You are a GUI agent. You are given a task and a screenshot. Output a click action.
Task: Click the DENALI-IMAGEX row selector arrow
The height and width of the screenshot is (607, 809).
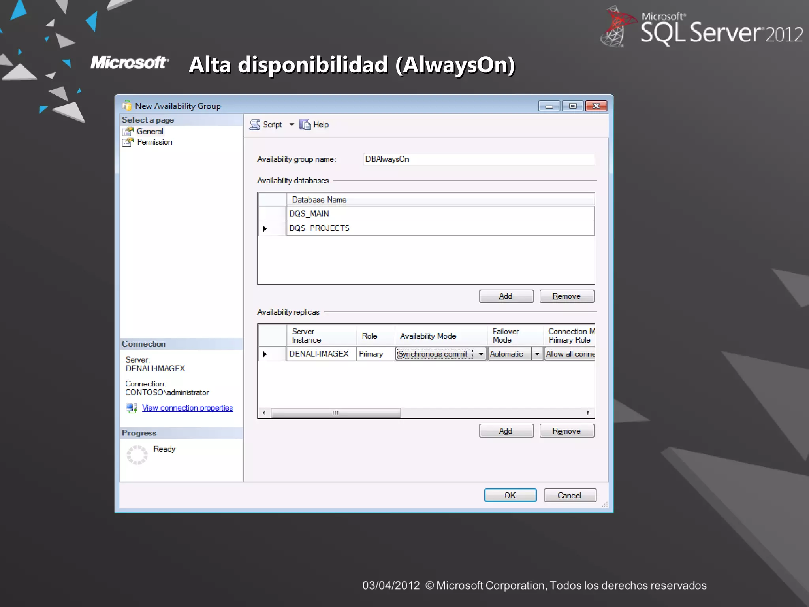click(x=265, y=354)
